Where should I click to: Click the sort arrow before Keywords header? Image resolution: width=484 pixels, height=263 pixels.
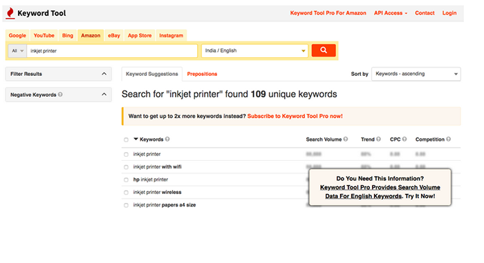[x=136, y=139]
